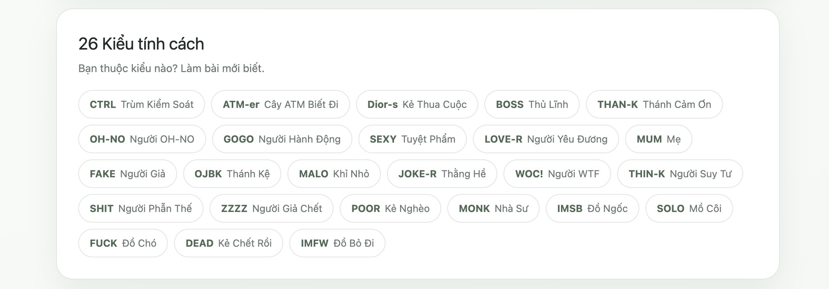Click the THAN-K Thánh Cảm Ơn chip

(654, 104)
